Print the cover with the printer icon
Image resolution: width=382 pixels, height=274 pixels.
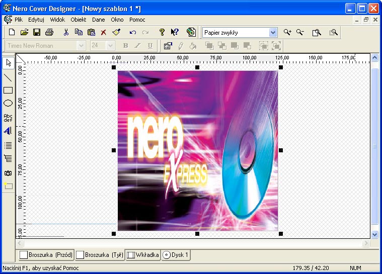point(49,32)
